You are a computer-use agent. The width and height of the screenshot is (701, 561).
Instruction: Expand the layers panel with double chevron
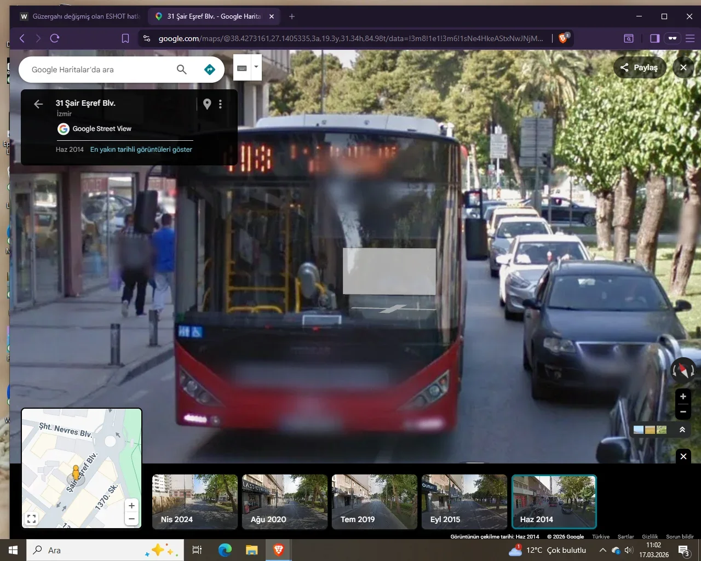(x=682, y=430)
